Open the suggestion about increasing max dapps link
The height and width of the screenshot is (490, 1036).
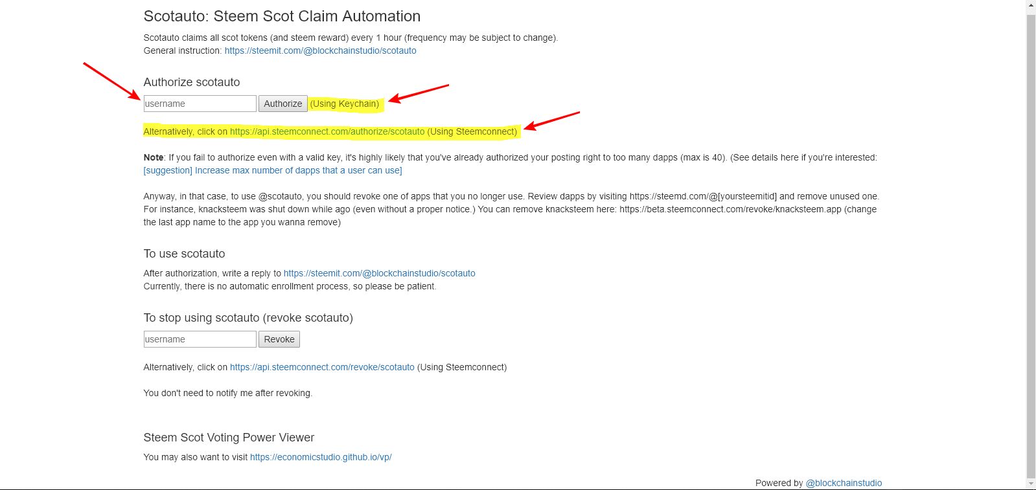tap(273, 170)
